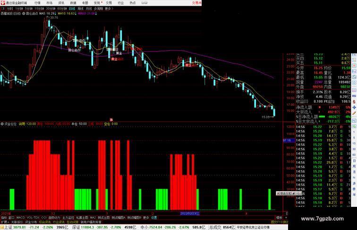
Task: Select the 主力监控 indicator tab
Action: pos(68,218)
